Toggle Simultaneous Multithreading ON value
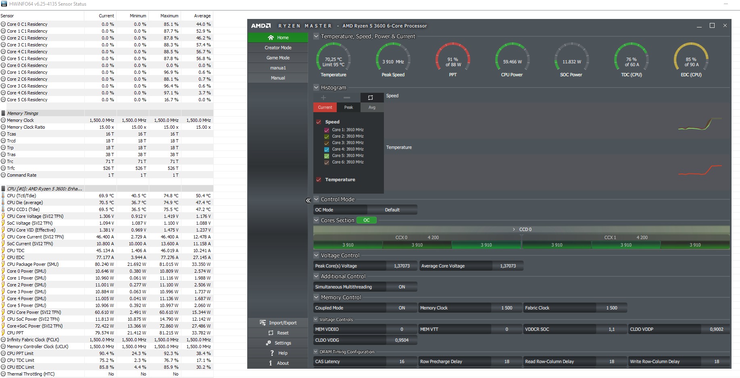The width and height of the screenshot is (740, 378). pos(402,287)
